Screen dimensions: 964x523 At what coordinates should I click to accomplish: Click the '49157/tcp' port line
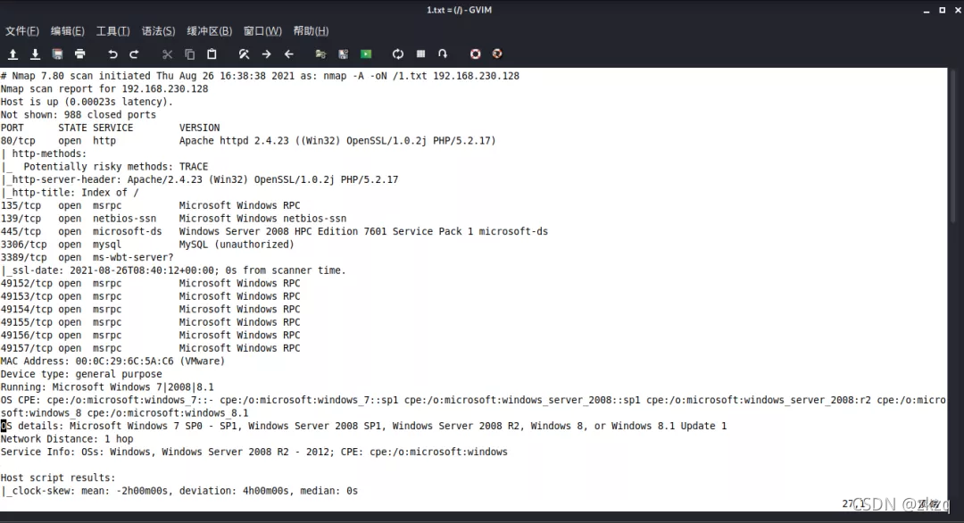pos(151,348)
